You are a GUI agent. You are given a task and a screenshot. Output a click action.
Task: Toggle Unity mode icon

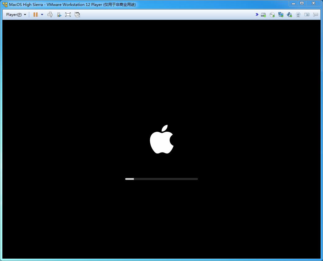pyautogui.click(x=77, y=14)
